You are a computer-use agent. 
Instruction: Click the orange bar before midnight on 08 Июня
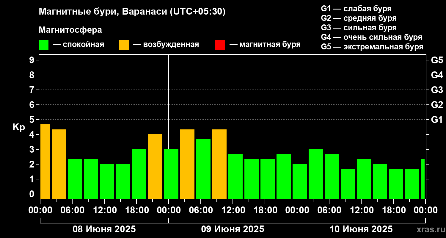click(x=155, y=166)
